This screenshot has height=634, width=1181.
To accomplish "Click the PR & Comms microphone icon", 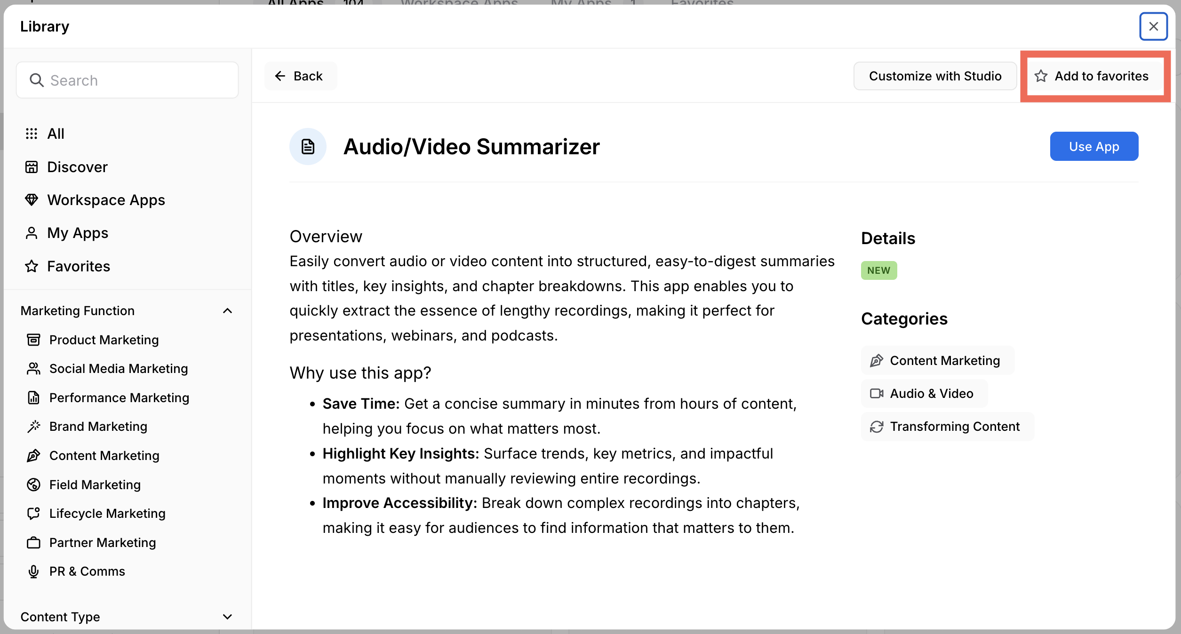I will (33, 571).
